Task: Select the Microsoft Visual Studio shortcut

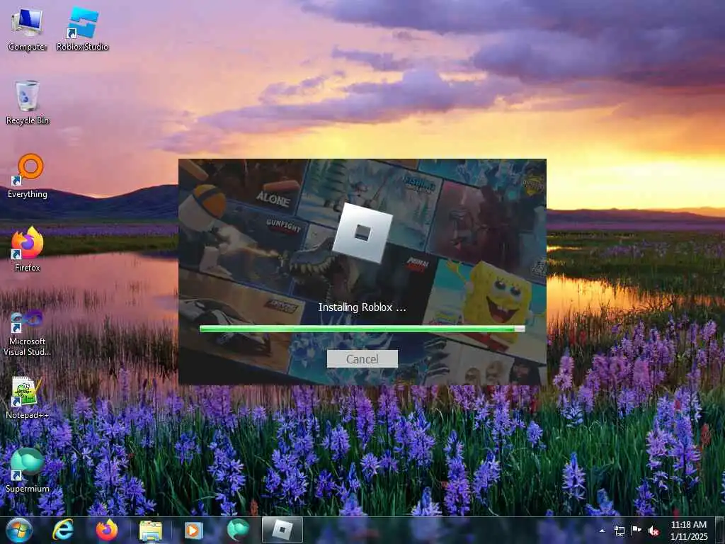Action: pos(28,333)
